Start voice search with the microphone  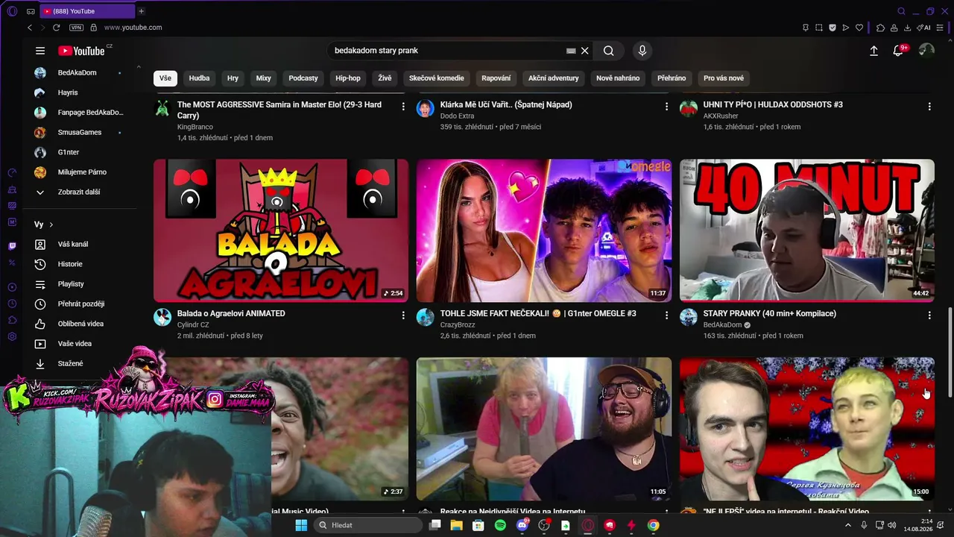coord(642,51)
